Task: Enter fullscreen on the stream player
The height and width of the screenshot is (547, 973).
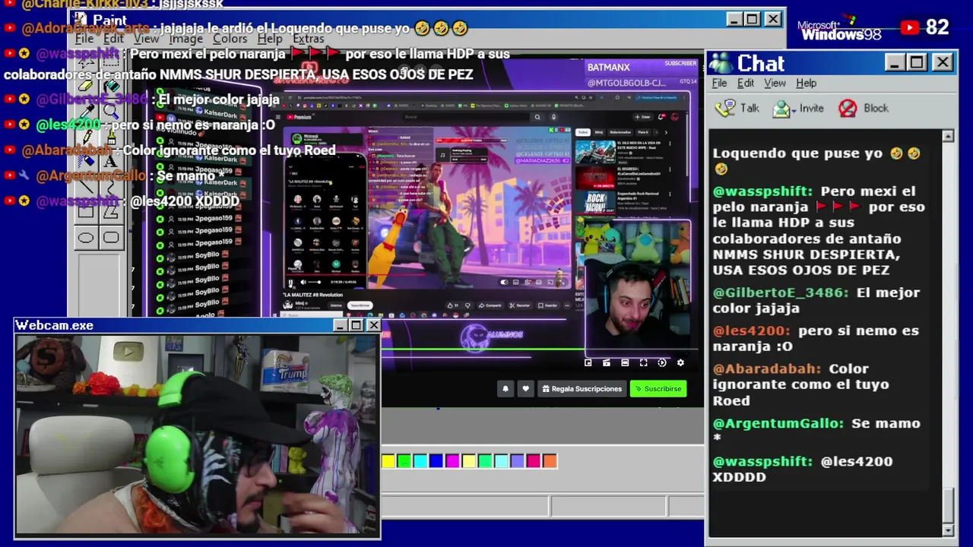Action: click(643, 363)
